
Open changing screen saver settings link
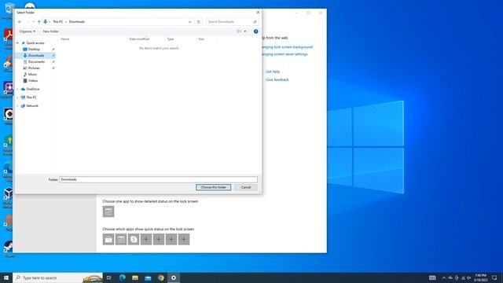(285, 54)
